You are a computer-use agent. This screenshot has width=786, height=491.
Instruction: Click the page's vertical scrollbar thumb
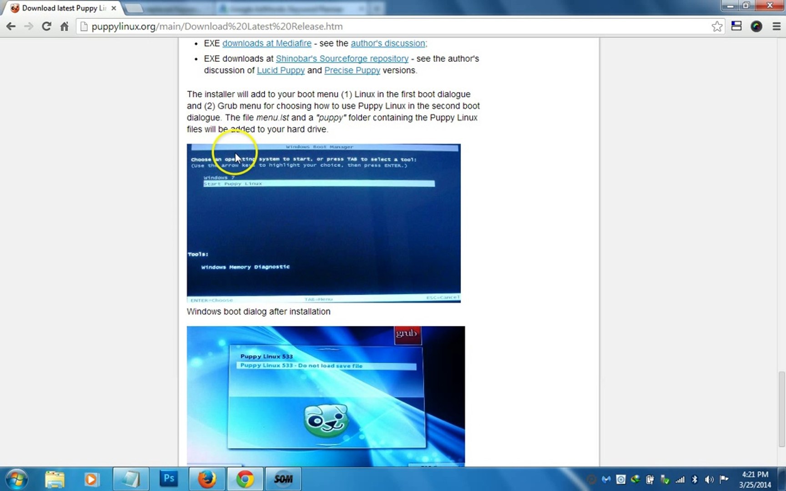[781, 409]
